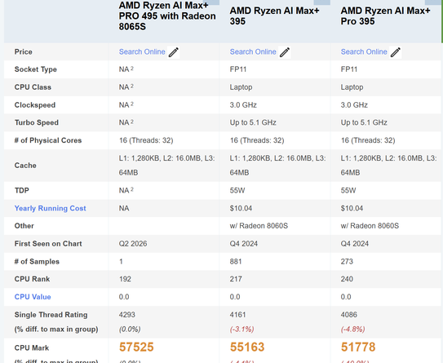Click the # of Samples label

coord(37,262)
